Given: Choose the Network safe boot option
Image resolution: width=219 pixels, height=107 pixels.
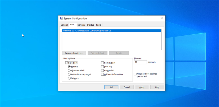Looking at the screenshot, I should click(69, 78).
